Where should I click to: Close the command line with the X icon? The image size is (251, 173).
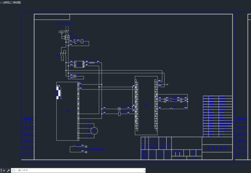pyautogui.click(x=4, y=171)
